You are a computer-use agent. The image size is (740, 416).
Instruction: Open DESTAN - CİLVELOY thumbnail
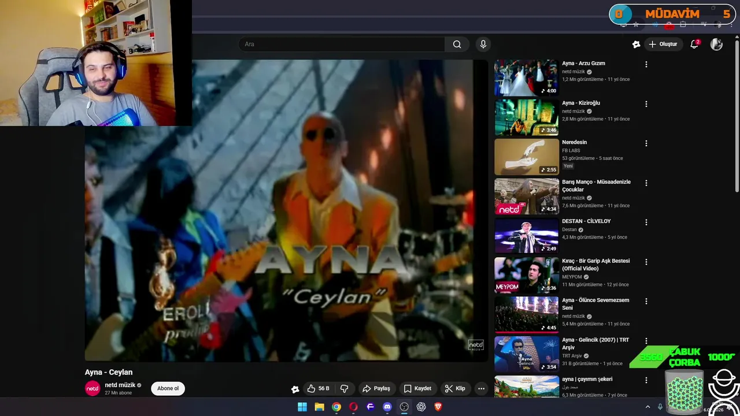(526, 236)
